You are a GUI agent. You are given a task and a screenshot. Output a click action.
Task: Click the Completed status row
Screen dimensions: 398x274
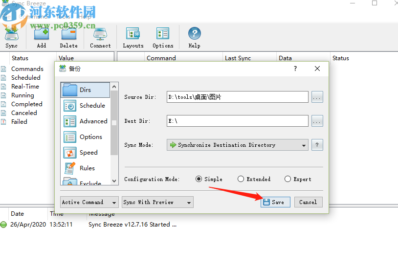27,104
